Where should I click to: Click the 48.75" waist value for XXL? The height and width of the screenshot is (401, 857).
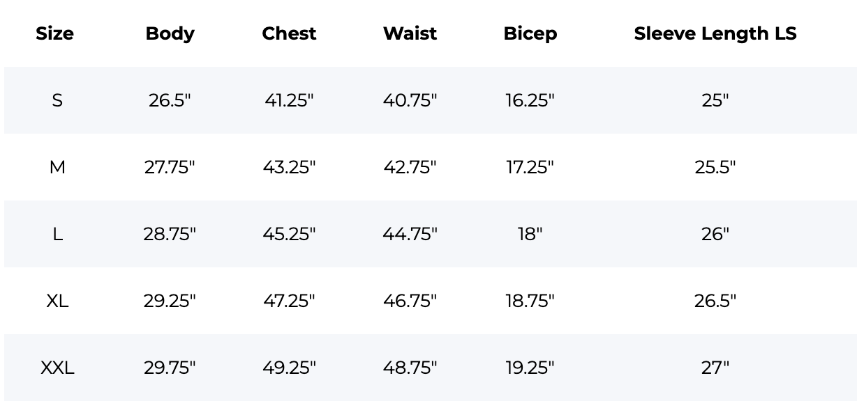click(410, 368)
